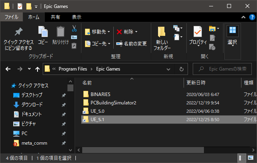
Task: Customize Quick Access Toolbar dropdown arrow
Action: [x=36, y=7]
